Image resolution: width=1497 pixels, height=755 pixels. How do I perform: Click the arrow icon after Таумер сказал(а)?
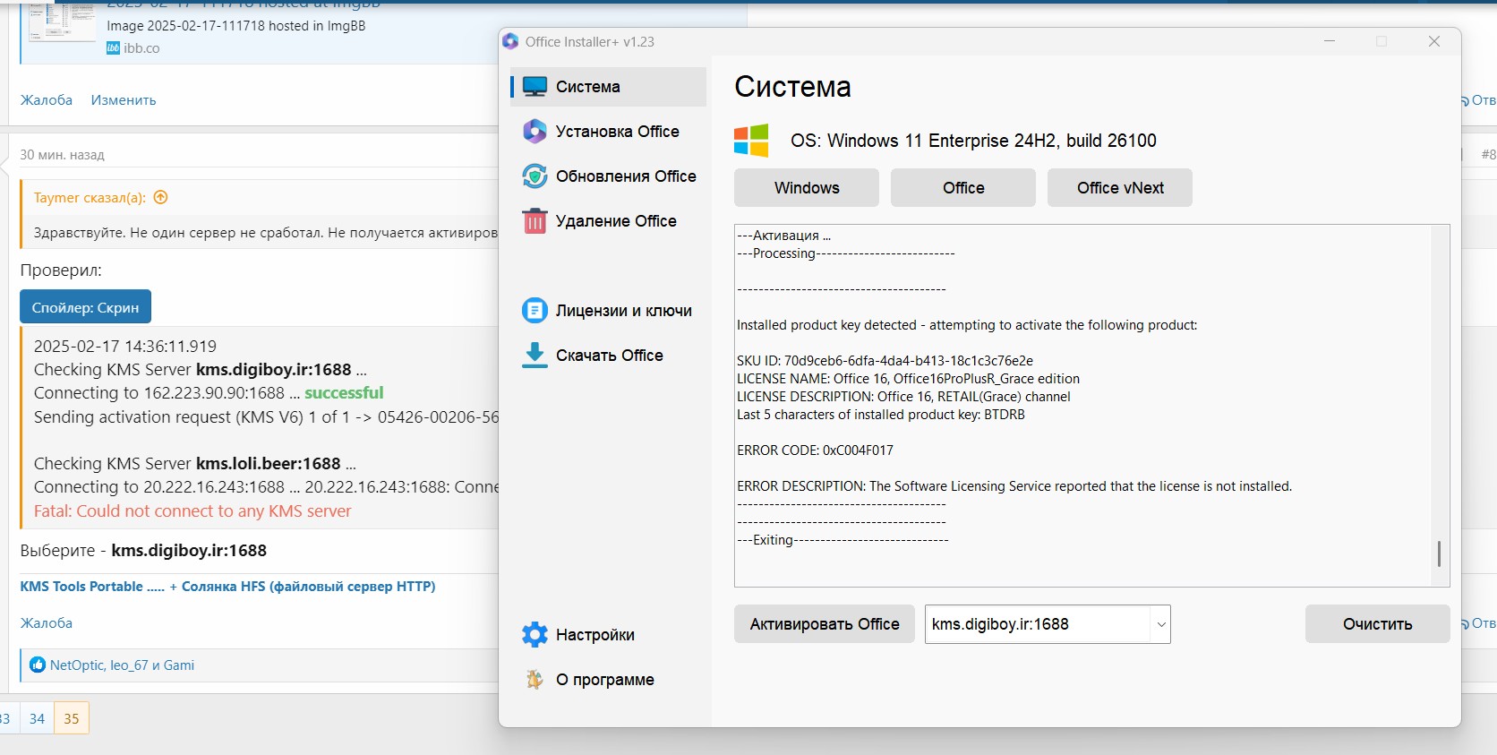[x=161, y=197]
